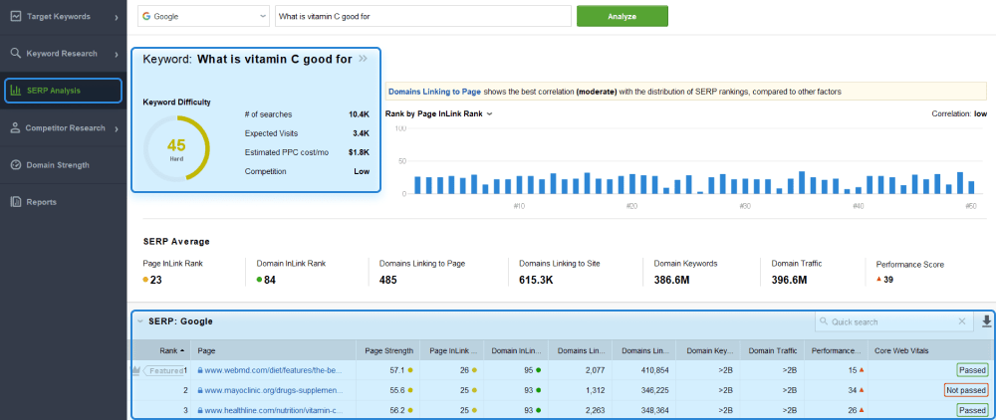
Task: Open Keyword Research in the sidebar
Action: click(63, 54)
